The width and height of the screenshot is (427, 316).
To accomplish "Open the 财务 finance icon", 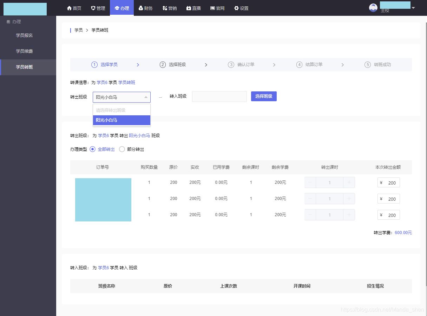I will click(140, 8).
